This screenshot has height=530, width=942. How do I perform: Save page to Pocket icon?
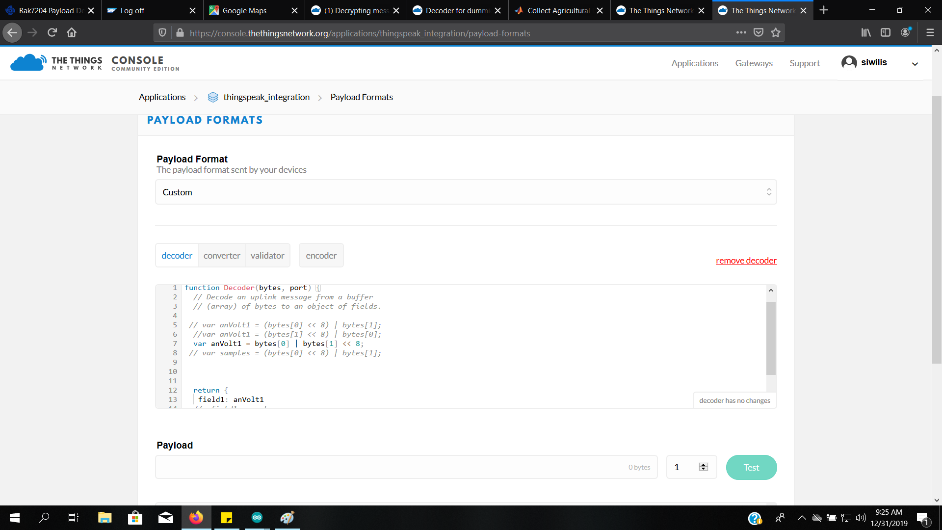click(x=759, y=33)
